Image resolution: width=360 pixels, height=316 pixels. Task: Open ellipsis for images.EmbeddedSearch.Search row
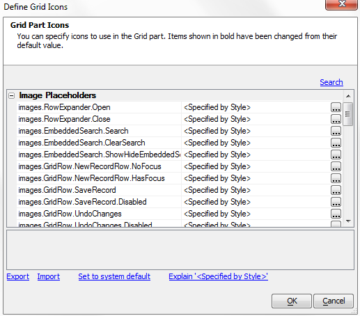(x=336, y=131)
